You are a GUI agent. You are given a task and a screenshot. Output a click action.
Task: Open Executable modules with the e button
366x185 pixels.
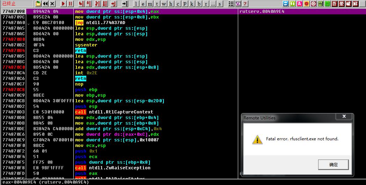143,4
